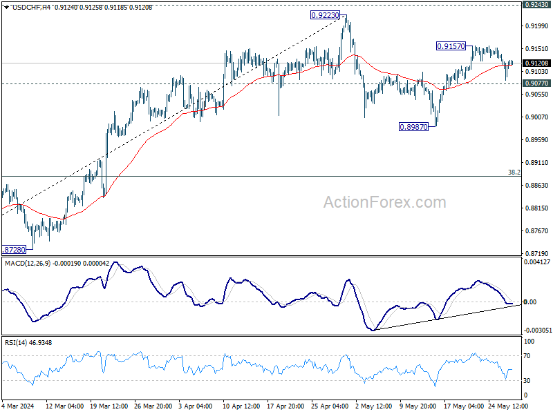Select the 0.89590 price axis label
553x414 pixels.
click(x=537, y=140)
